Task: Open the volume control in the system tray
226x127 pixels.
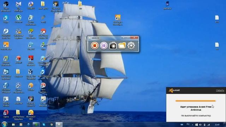Action: (201, 125)
